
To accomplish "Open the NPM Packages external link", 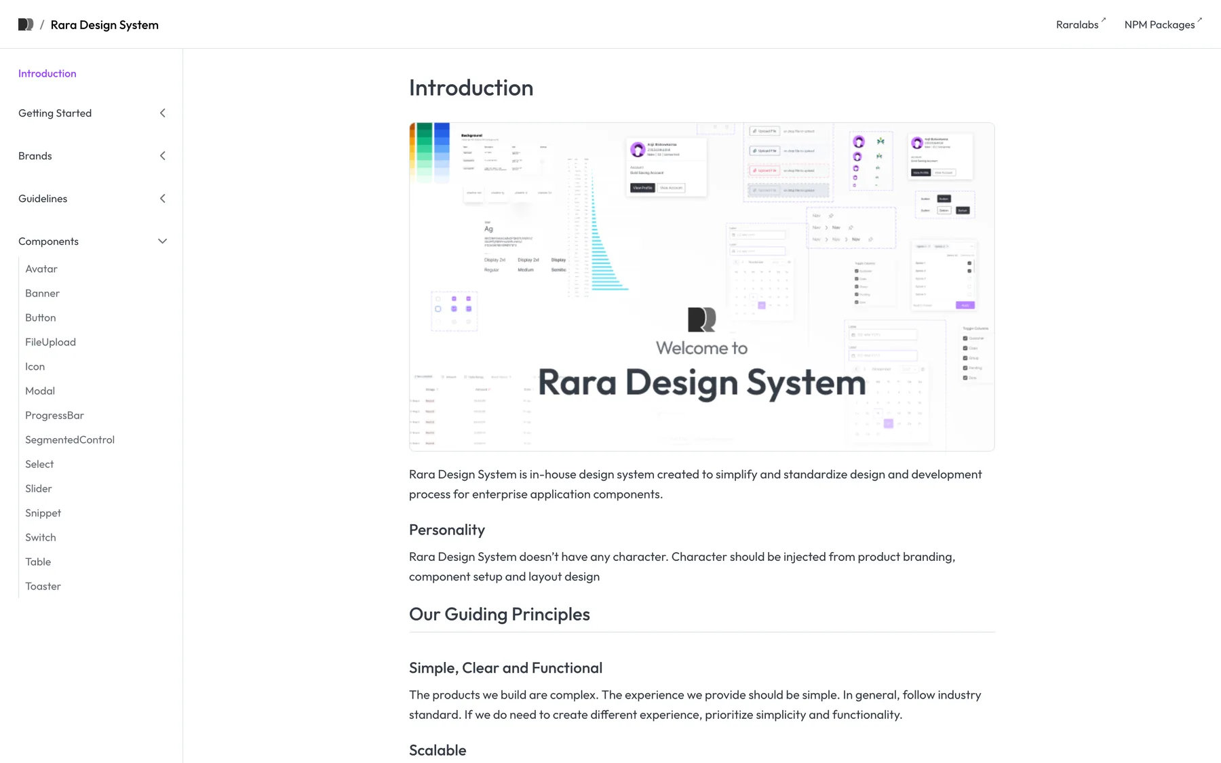I will pos(1163,24).
